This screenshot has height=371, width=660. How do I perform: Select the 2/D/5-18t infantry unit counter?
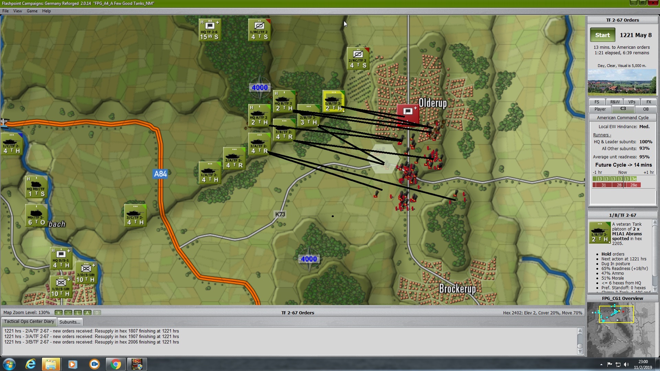pos(86,273)
